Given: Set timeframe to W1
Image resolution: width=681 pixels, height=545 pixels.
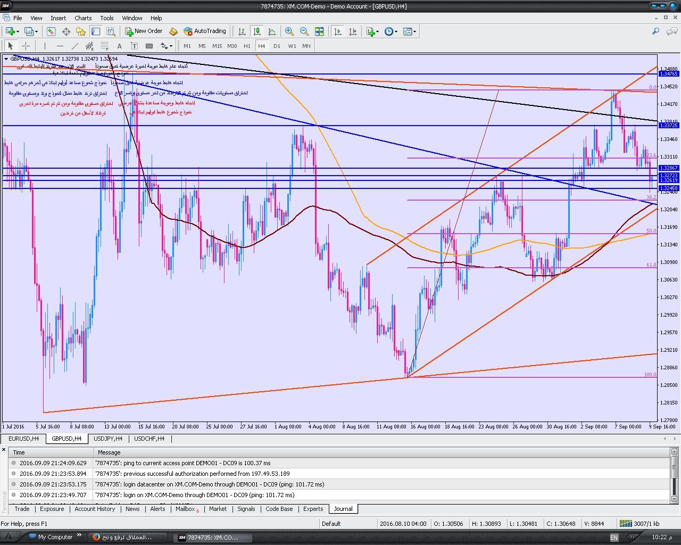Looking at the screenshot, I should click(x=292, y=46).
